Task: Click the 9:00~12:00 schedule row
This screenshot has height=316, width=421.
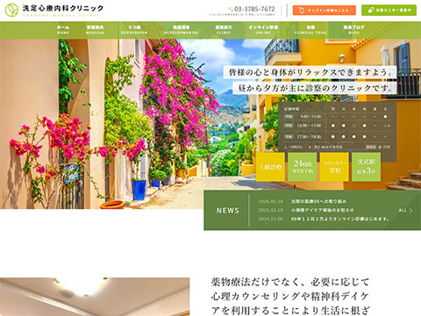Action: pyautogui.click(x=337, y=117)
